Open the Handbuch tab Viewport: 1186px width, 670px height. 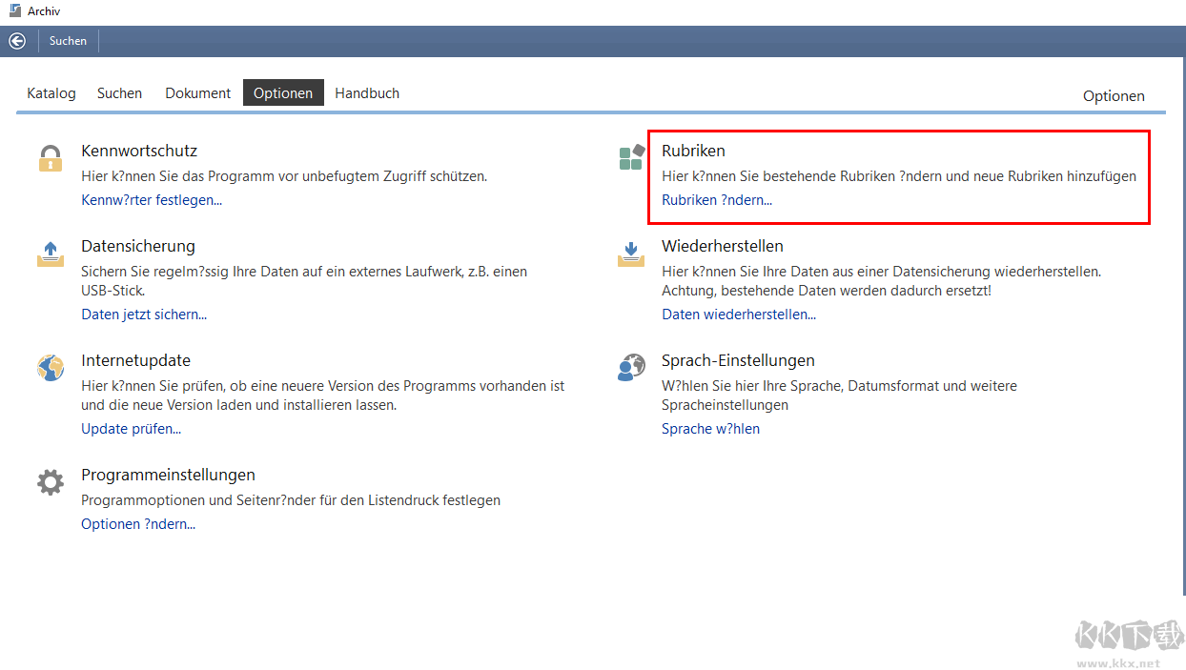(x=367, y=93)
